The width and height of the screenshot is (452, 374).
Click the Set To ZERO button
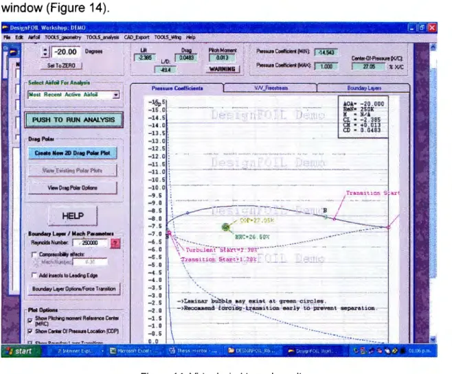point(61,66)
